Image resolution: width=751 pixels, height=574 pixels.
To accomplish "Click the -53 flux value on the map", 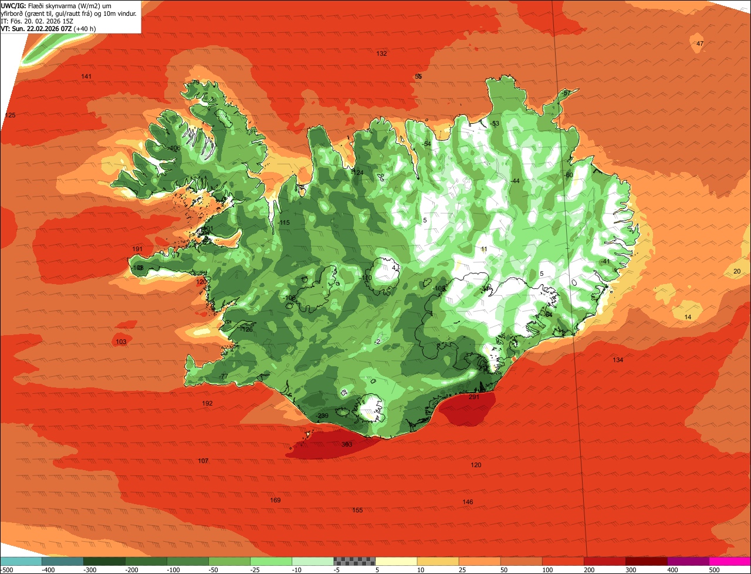I will [495, 123].
